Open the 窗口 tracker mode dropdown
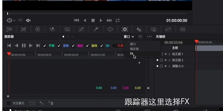Image resolution: width=223 pixels, height=111 pixels. (x=129, y=37)
